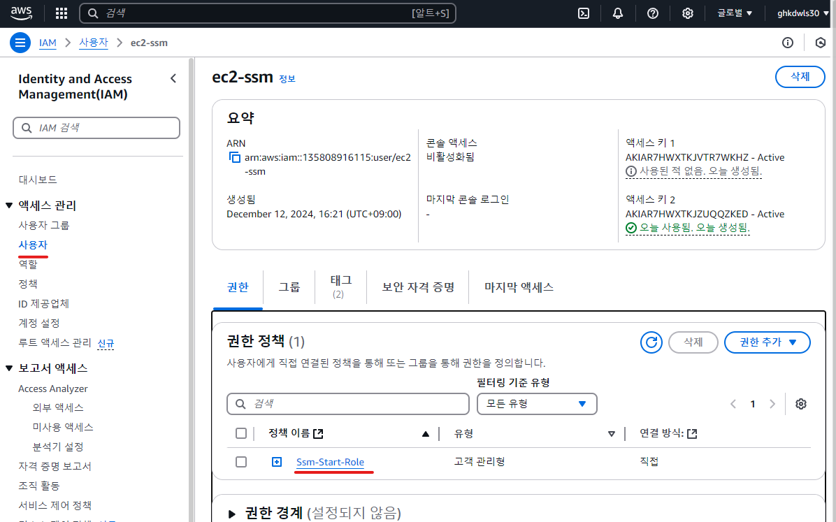Image resolution: width=836 pixels, height=522 pixels.
Task: Open ID 제공업체 in sidebar
Action: point(44,304)
